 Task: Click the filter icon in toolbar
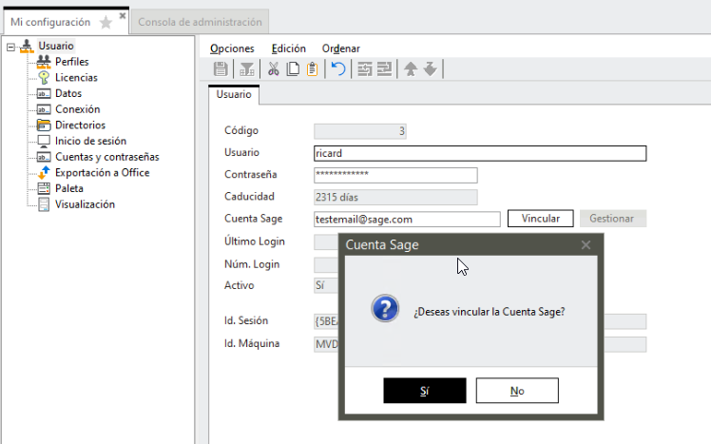tap(247, 68)
